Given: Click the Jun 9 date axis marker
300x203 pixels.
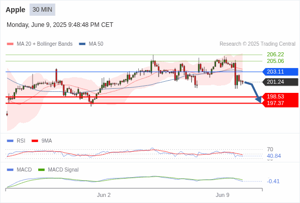Looking at the screenshot, I should (223, 195).
